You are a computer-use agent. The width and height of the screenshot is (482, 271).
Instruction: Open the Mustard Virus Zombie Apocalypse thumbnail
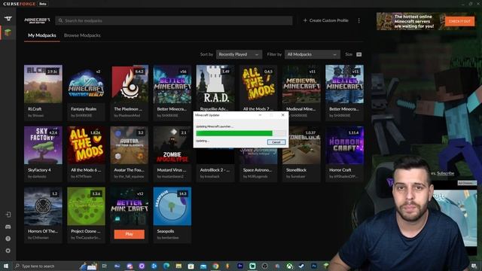tap(172, 145)
